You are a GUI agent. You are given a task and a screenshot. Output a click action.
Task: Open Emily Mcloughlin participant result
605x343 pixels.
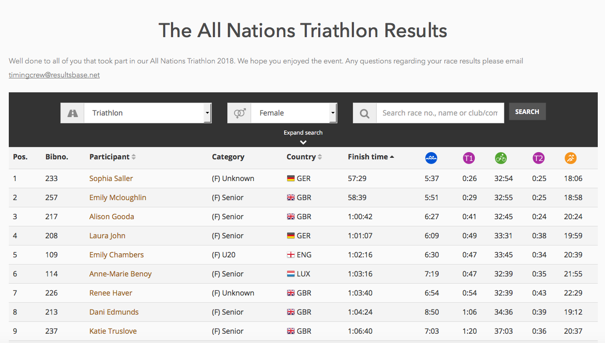tap(118, 198)
